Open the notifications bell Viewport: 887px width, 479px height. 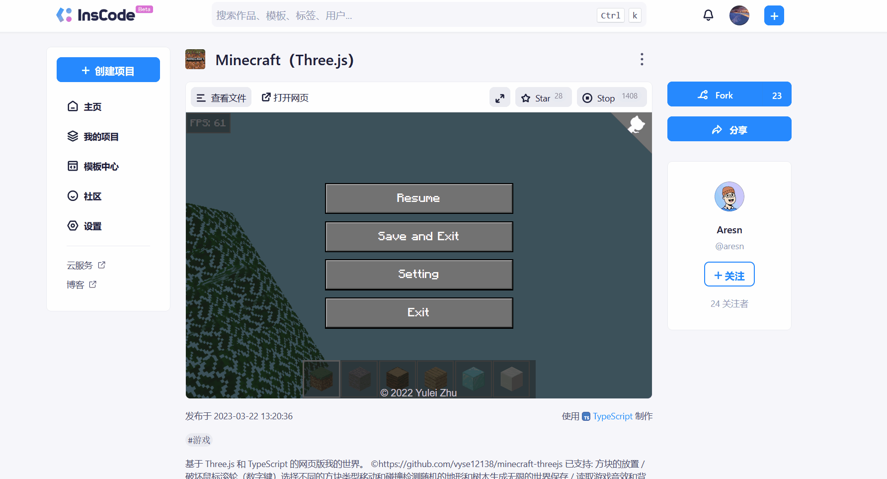pos(708,15)
